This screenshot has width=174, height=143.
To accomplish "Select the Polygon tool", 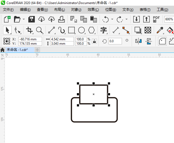I will click(91, 30).
